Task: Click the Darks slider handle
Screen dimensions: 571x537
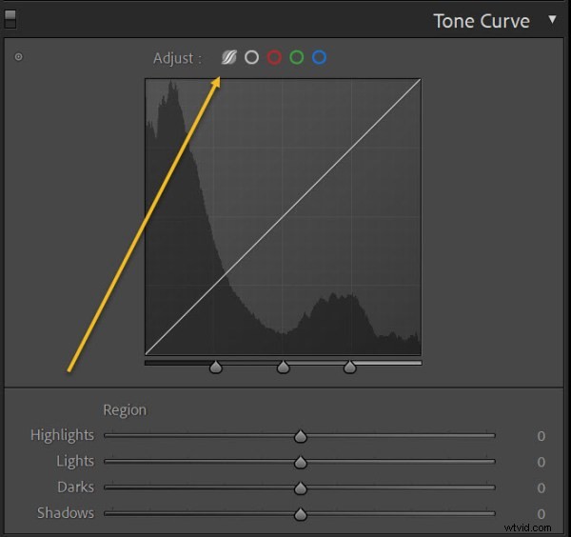Action: [x=301, y=488]
